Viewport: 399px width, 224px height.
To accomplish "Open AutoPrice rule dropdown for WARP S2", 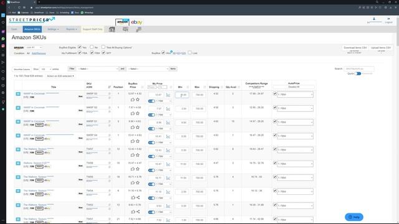I will (x=295, y=108).
